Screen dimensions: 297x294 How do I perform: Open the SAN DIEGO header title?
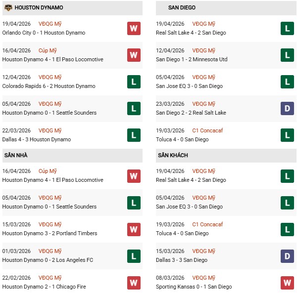[182, 8]
